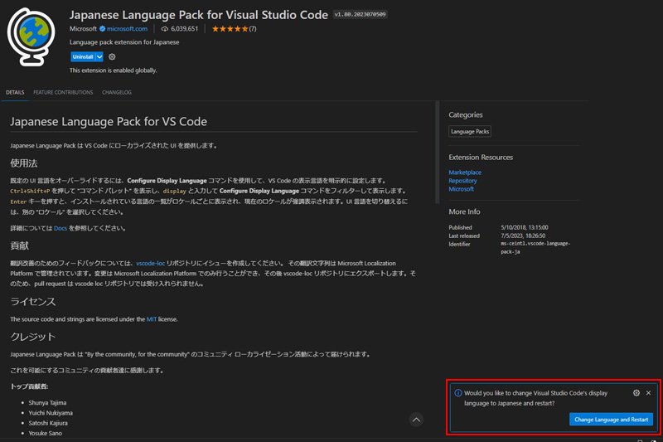Click the version label v1.80.2023070509

tap(360, 14)
